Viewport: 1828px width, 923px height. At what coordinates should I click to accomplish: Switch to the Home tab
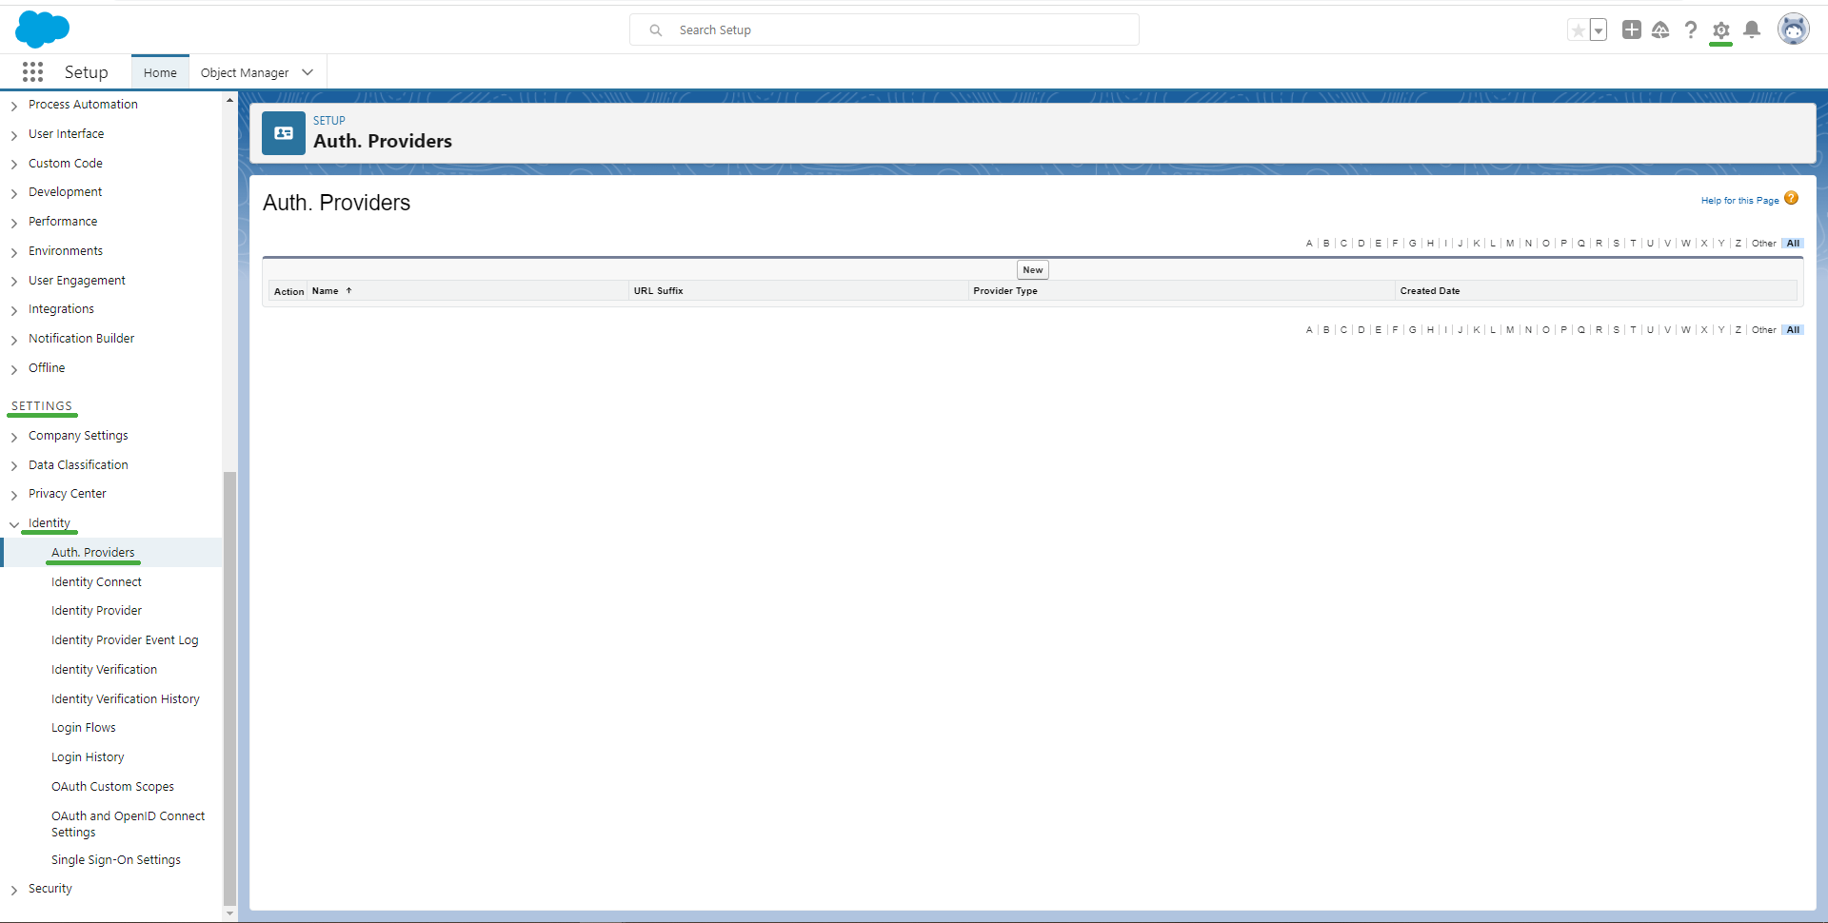160,72
